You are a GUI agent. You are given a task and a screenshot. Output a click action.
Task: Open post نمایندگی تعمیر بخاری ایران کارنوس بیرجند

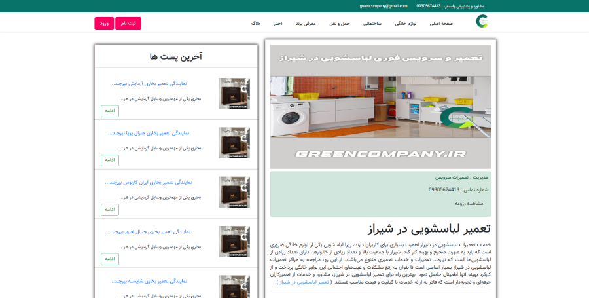tap(149, 182)
